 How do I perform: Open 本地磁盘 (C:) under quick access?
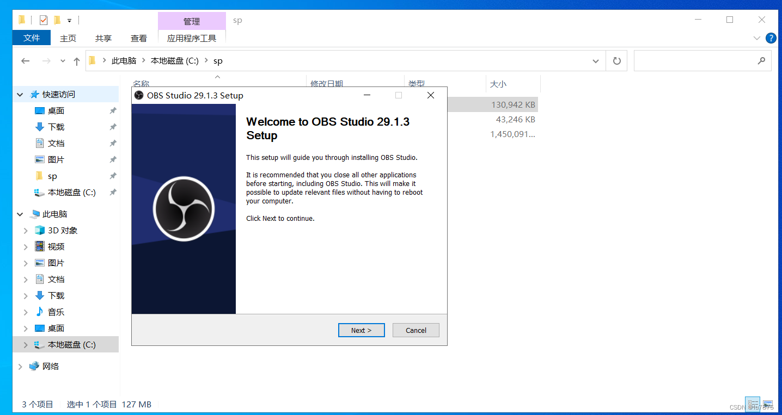pos(71,193)
